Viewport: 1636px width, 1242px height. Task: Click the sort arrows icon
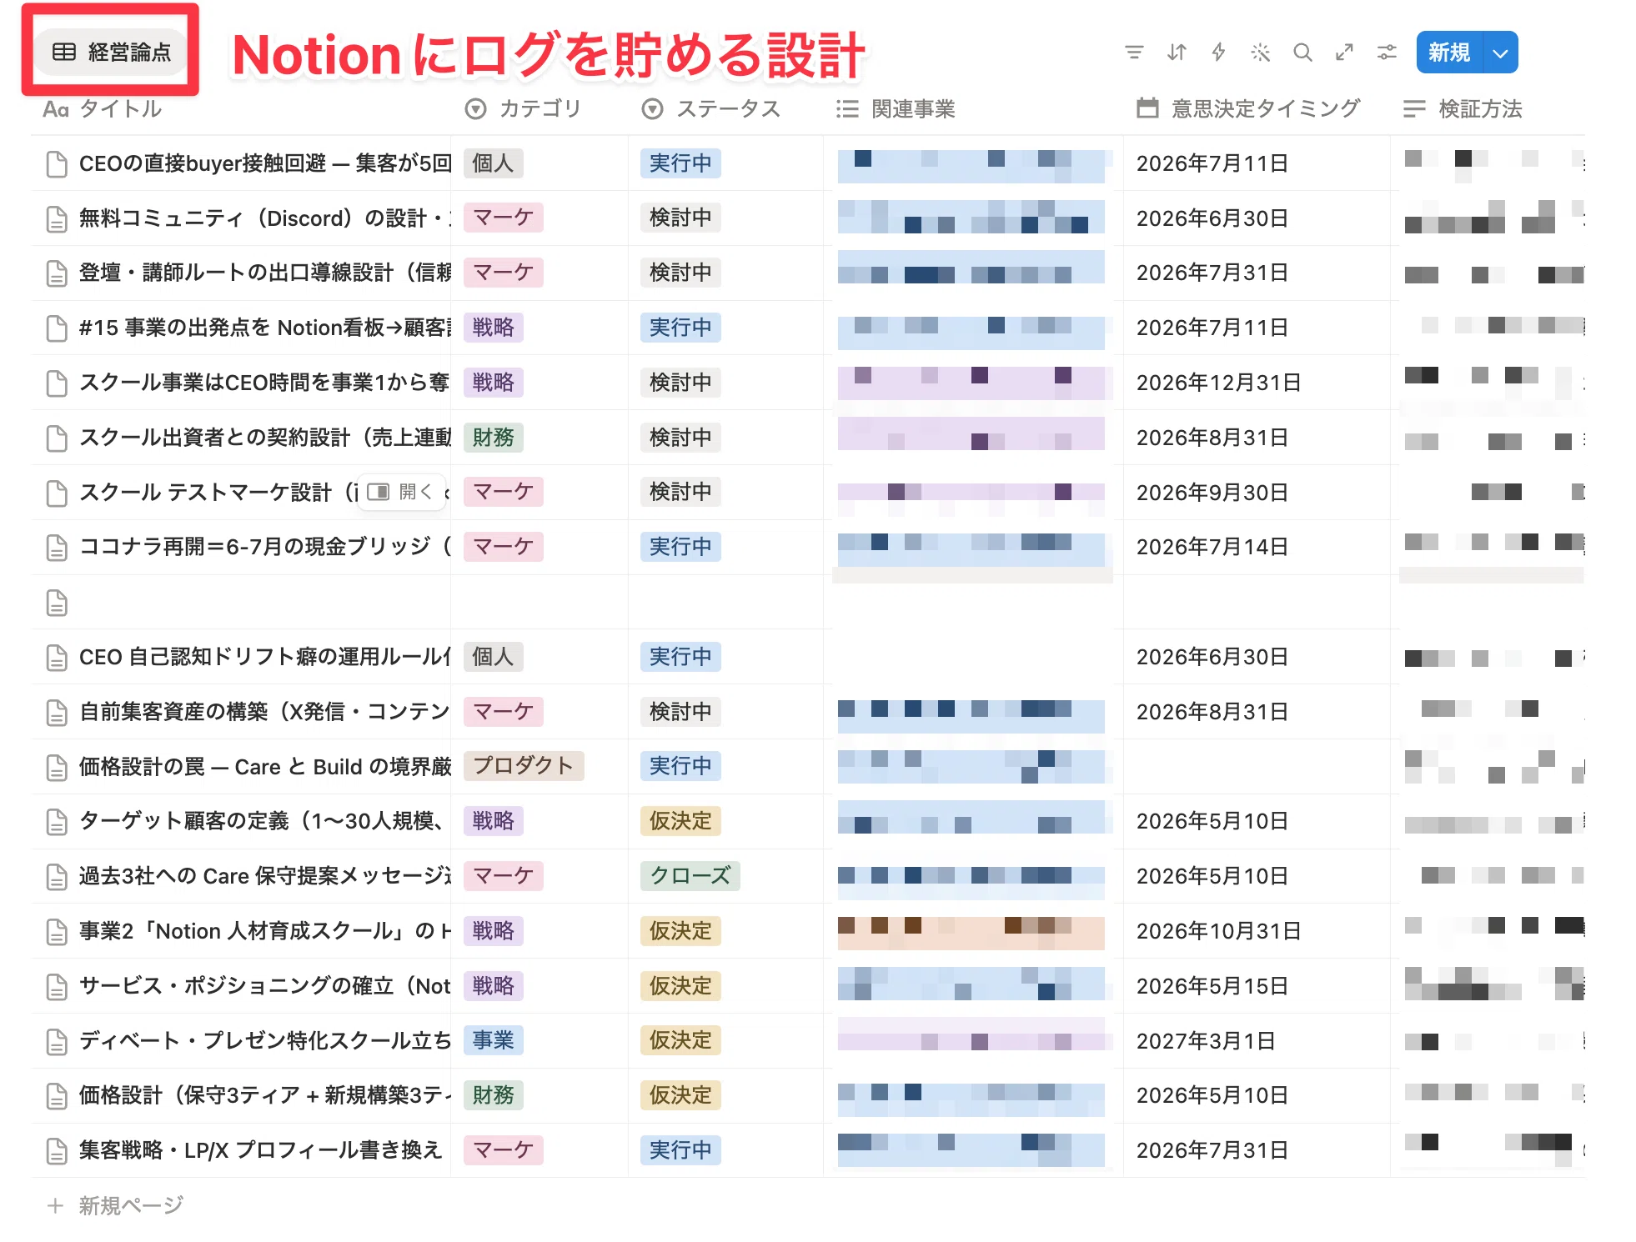point(1177,53)
